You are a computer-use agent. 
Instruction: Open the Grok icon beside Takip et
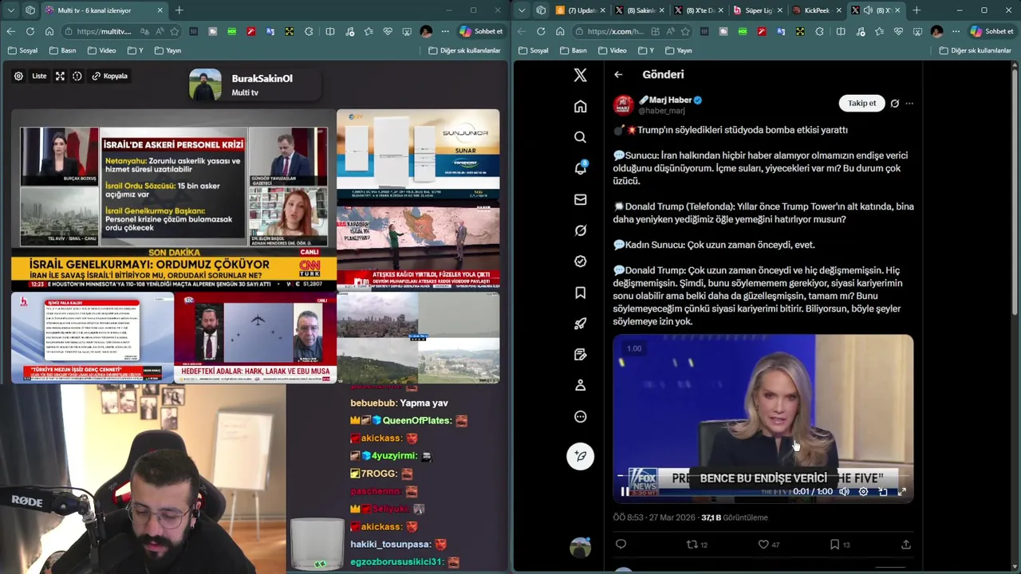point(894,103)
